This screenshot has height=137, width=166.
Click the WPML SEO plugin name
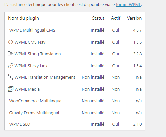coord(20,124)
